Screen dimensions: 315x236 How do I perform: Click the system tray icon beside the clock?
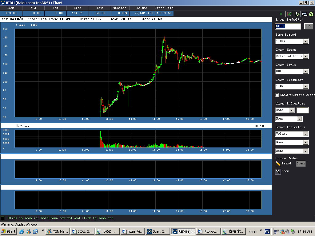[x=293, y=232]
